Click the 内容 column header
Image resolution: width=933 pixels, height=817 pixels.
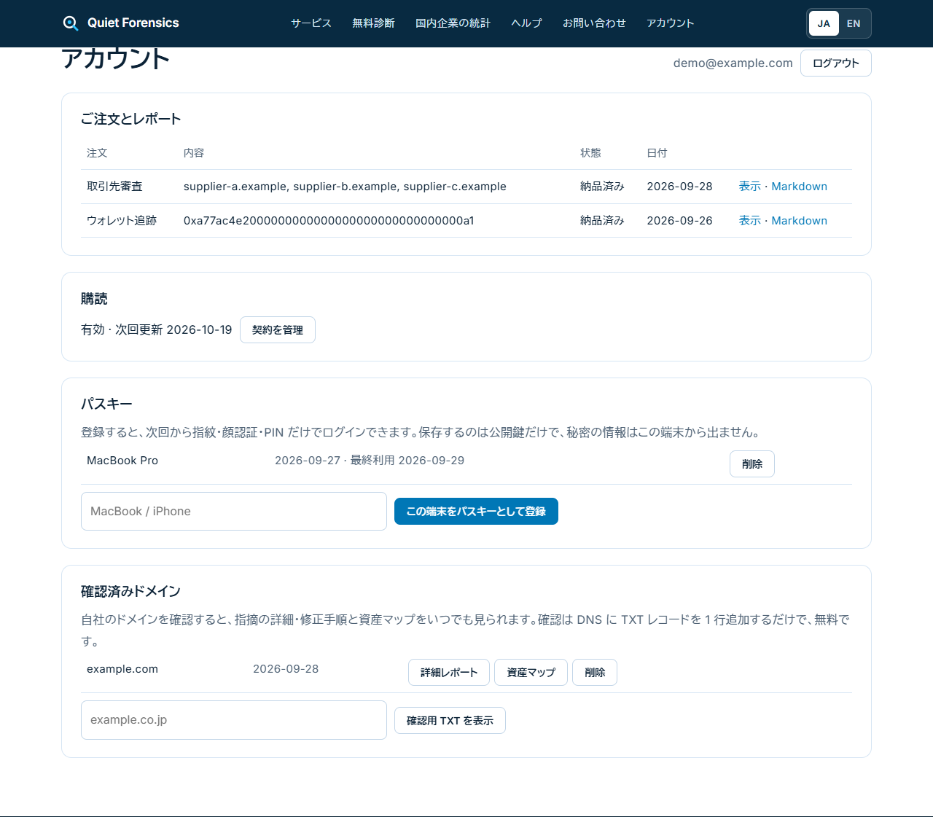[194, 153]
